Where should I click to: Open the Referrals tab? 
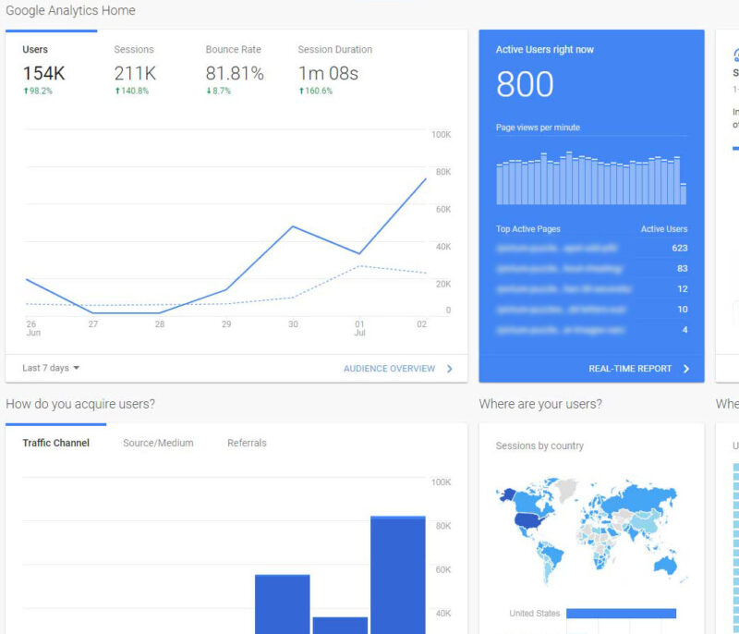[247, 443]
